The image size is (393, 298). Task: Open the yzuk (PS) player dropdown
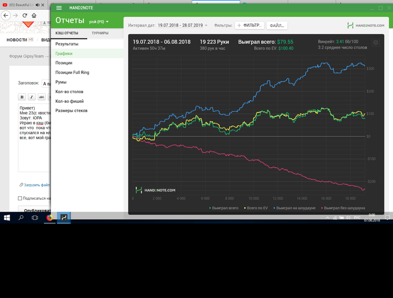coord(99,22)
